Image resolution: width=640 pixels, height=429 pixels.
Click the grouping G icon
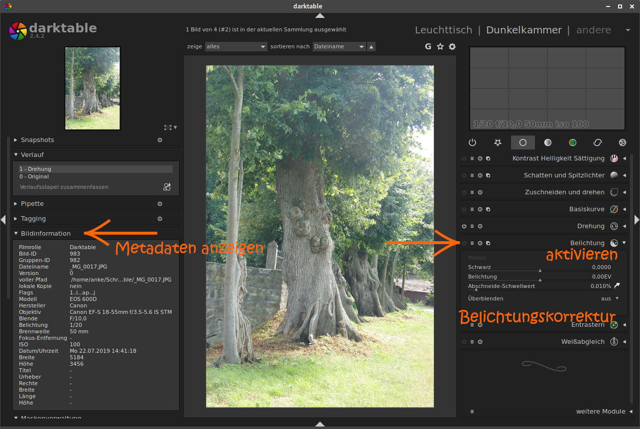428,46
